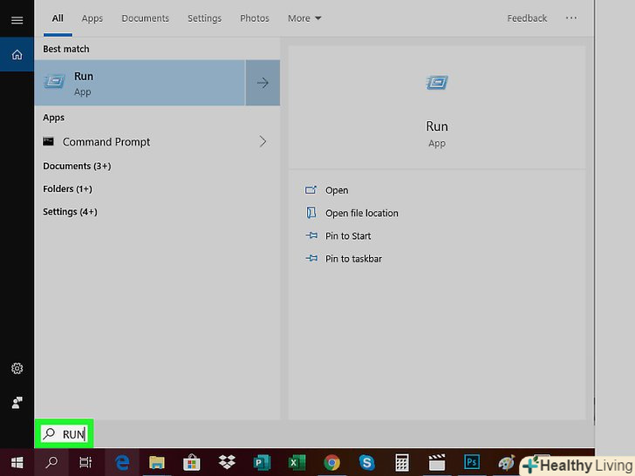Open Task View from the taskbar
Screen dimensions: 635x476
click(85, 462)
